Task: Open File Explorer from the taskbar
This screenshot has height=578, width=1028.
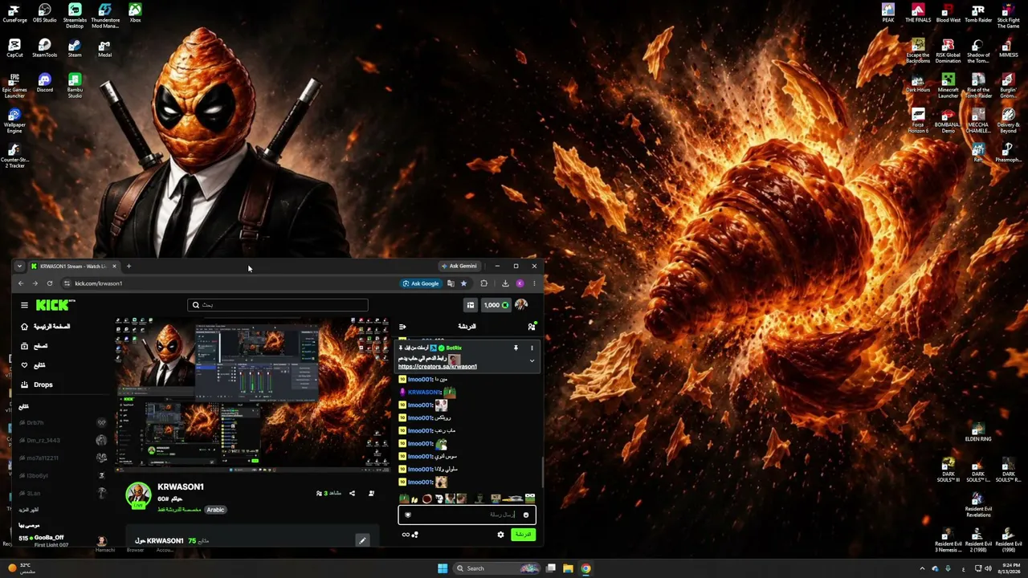Action: tap(568, 568)
